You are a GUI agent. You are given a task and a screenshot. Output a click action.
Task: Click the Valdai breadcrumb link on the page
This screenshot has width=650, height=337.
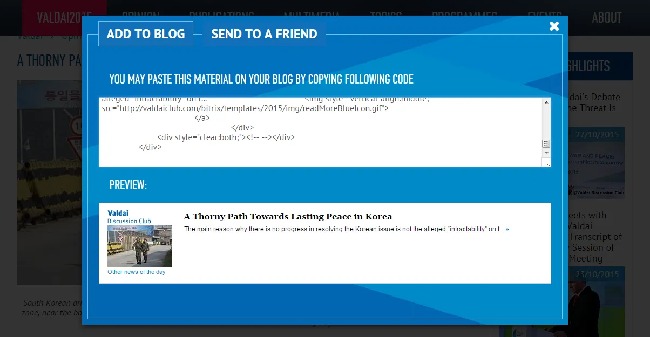[x=30, y=37]
